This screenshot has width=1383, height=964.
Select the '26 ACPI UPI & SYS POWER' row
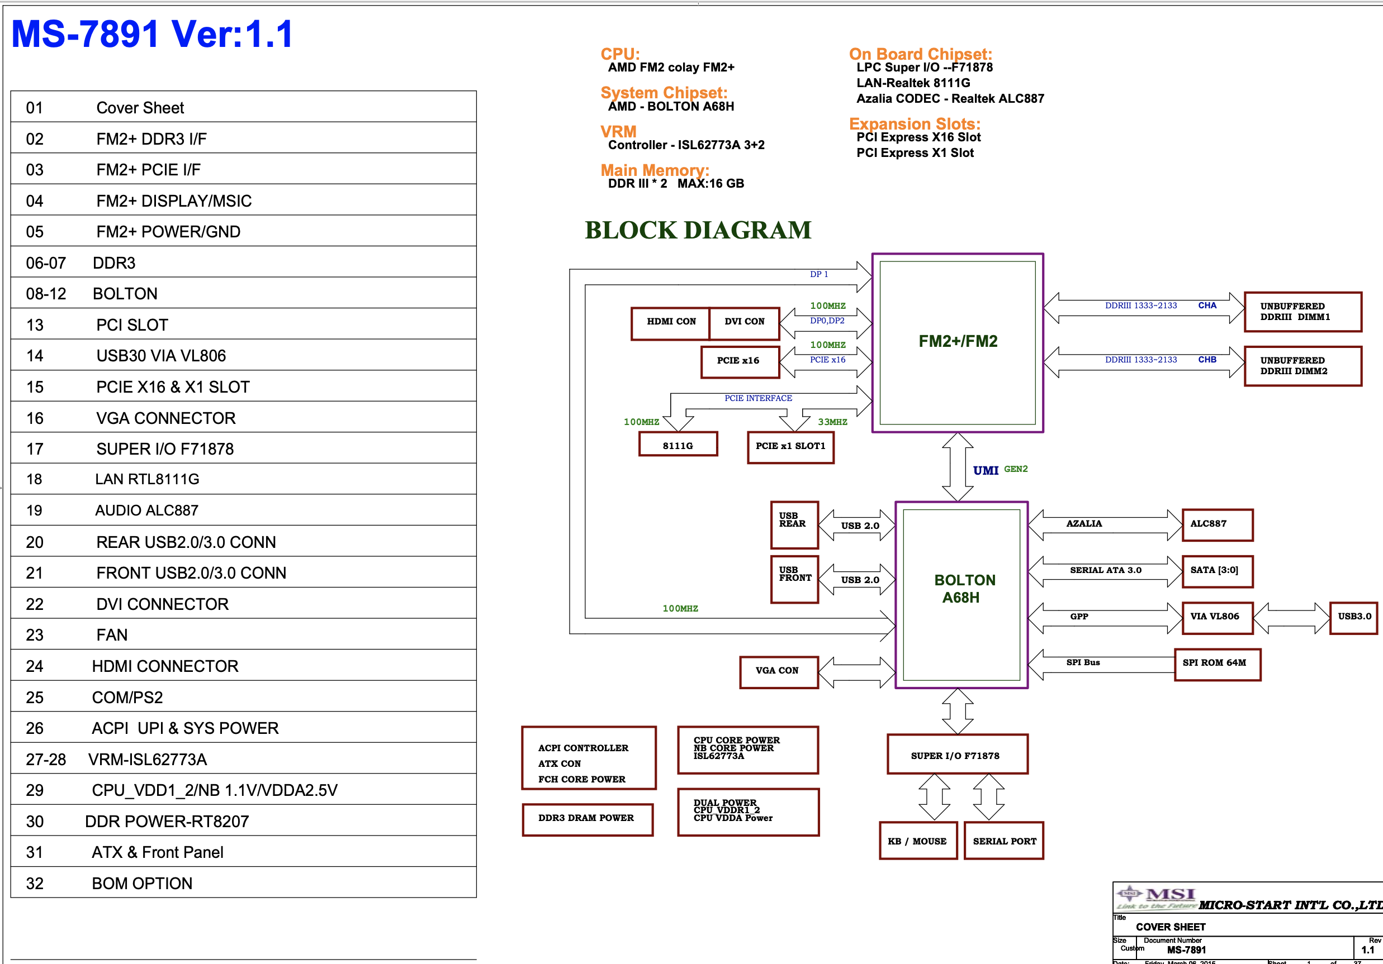243,728
